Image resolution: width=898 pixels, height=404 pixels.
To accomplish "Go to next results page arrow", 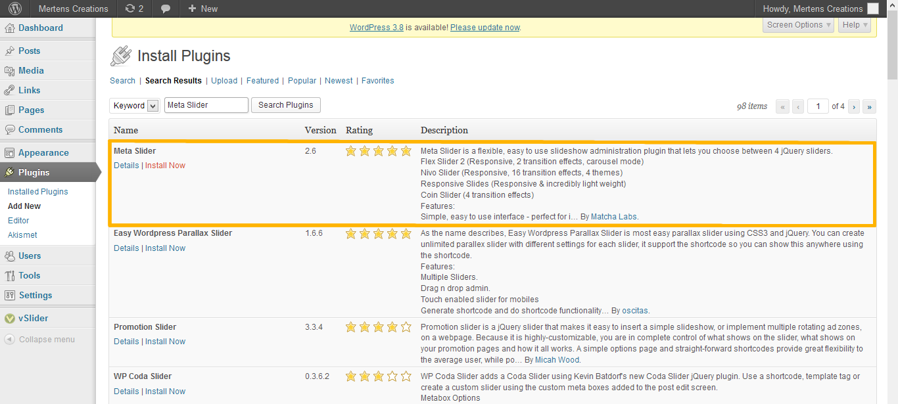I will pos(854,106).
